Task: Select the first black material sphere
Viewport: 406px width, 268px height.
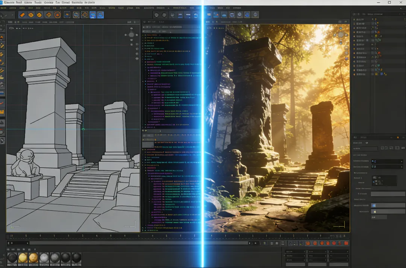Action: [x=12, y=258]
